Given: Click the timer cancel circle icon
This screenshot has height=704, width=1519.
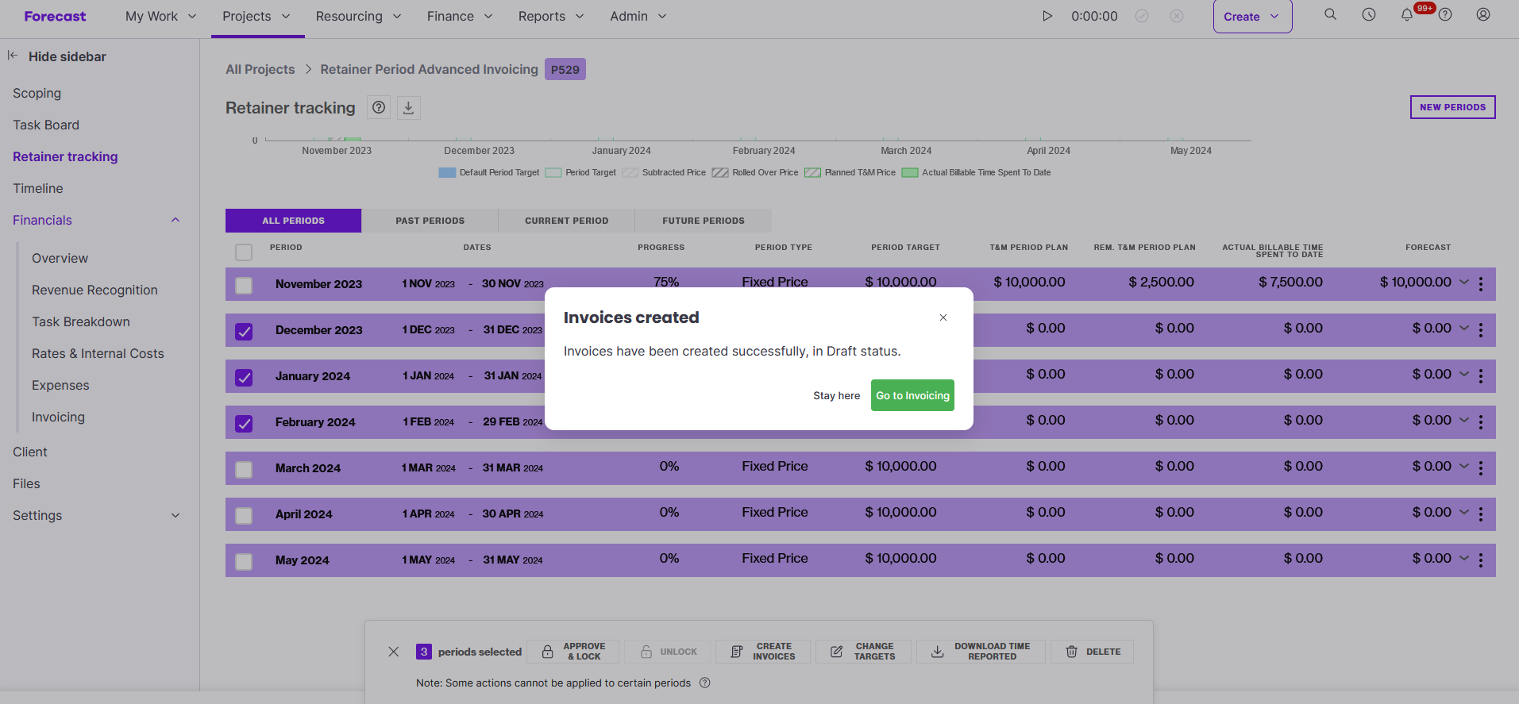Looking at the screenshot, I should [x=1177, y=16].
